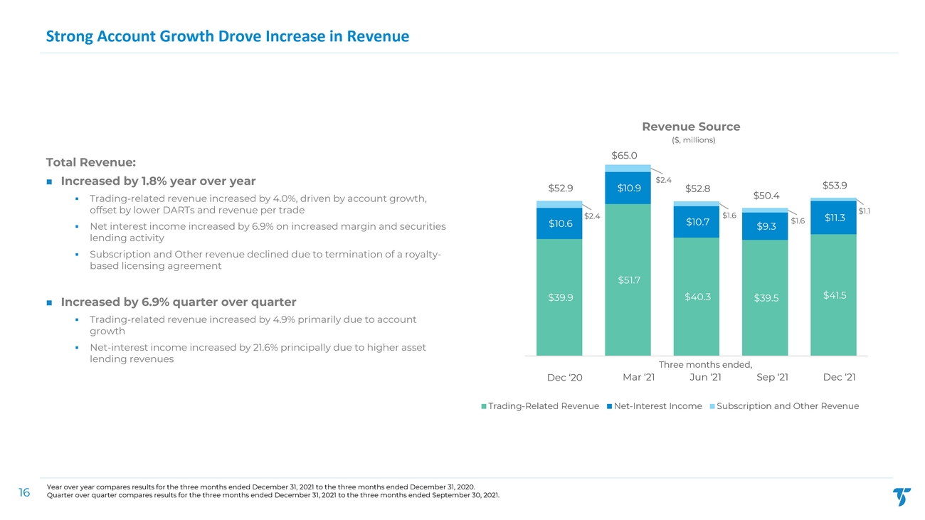Screen dimensions: 925x520
Task: Click the Trading-Related Revenue legend swatch
Action: pyautogui.click(x=485, y=406)
